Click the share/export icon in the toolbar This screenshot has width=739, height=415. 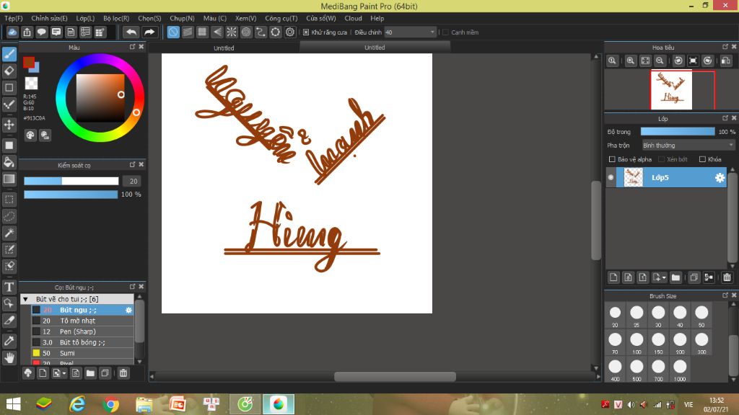[x=27, y=32]
